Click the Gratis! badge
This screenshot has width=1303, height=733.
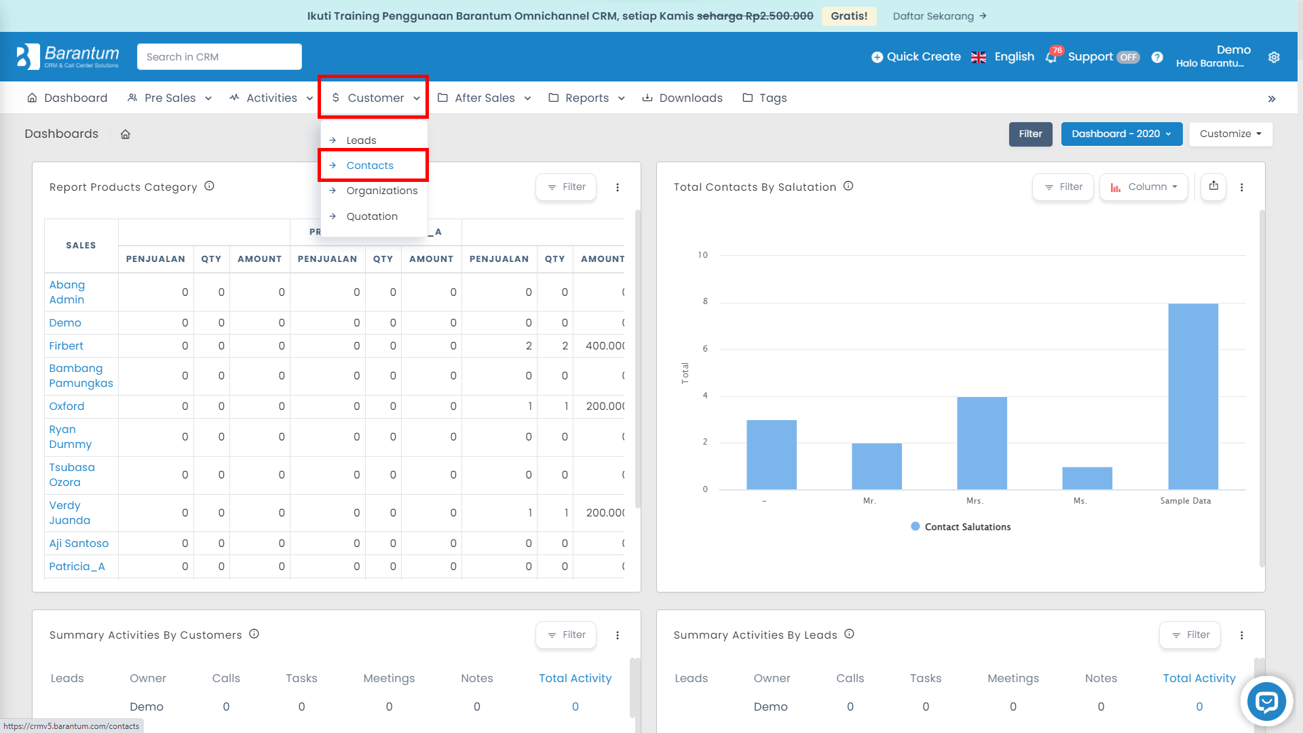[x=849, y=16]
